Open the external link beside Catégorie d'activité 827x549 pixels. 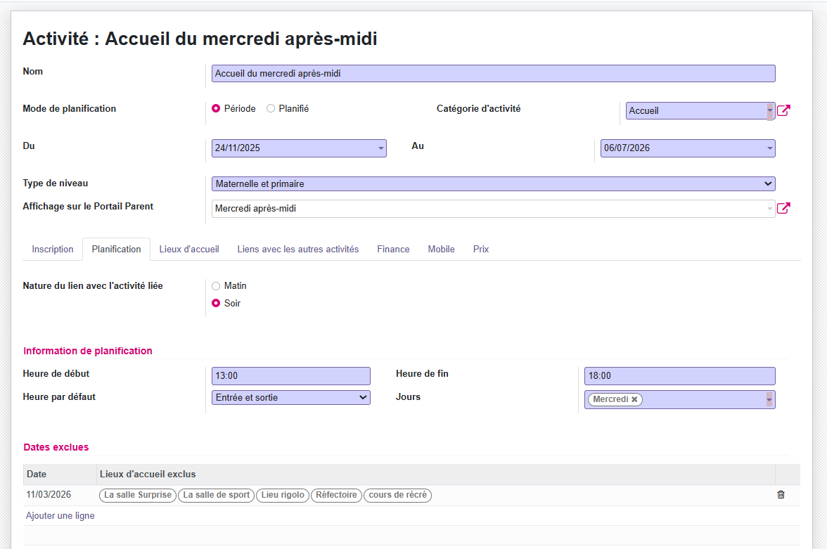783,110
